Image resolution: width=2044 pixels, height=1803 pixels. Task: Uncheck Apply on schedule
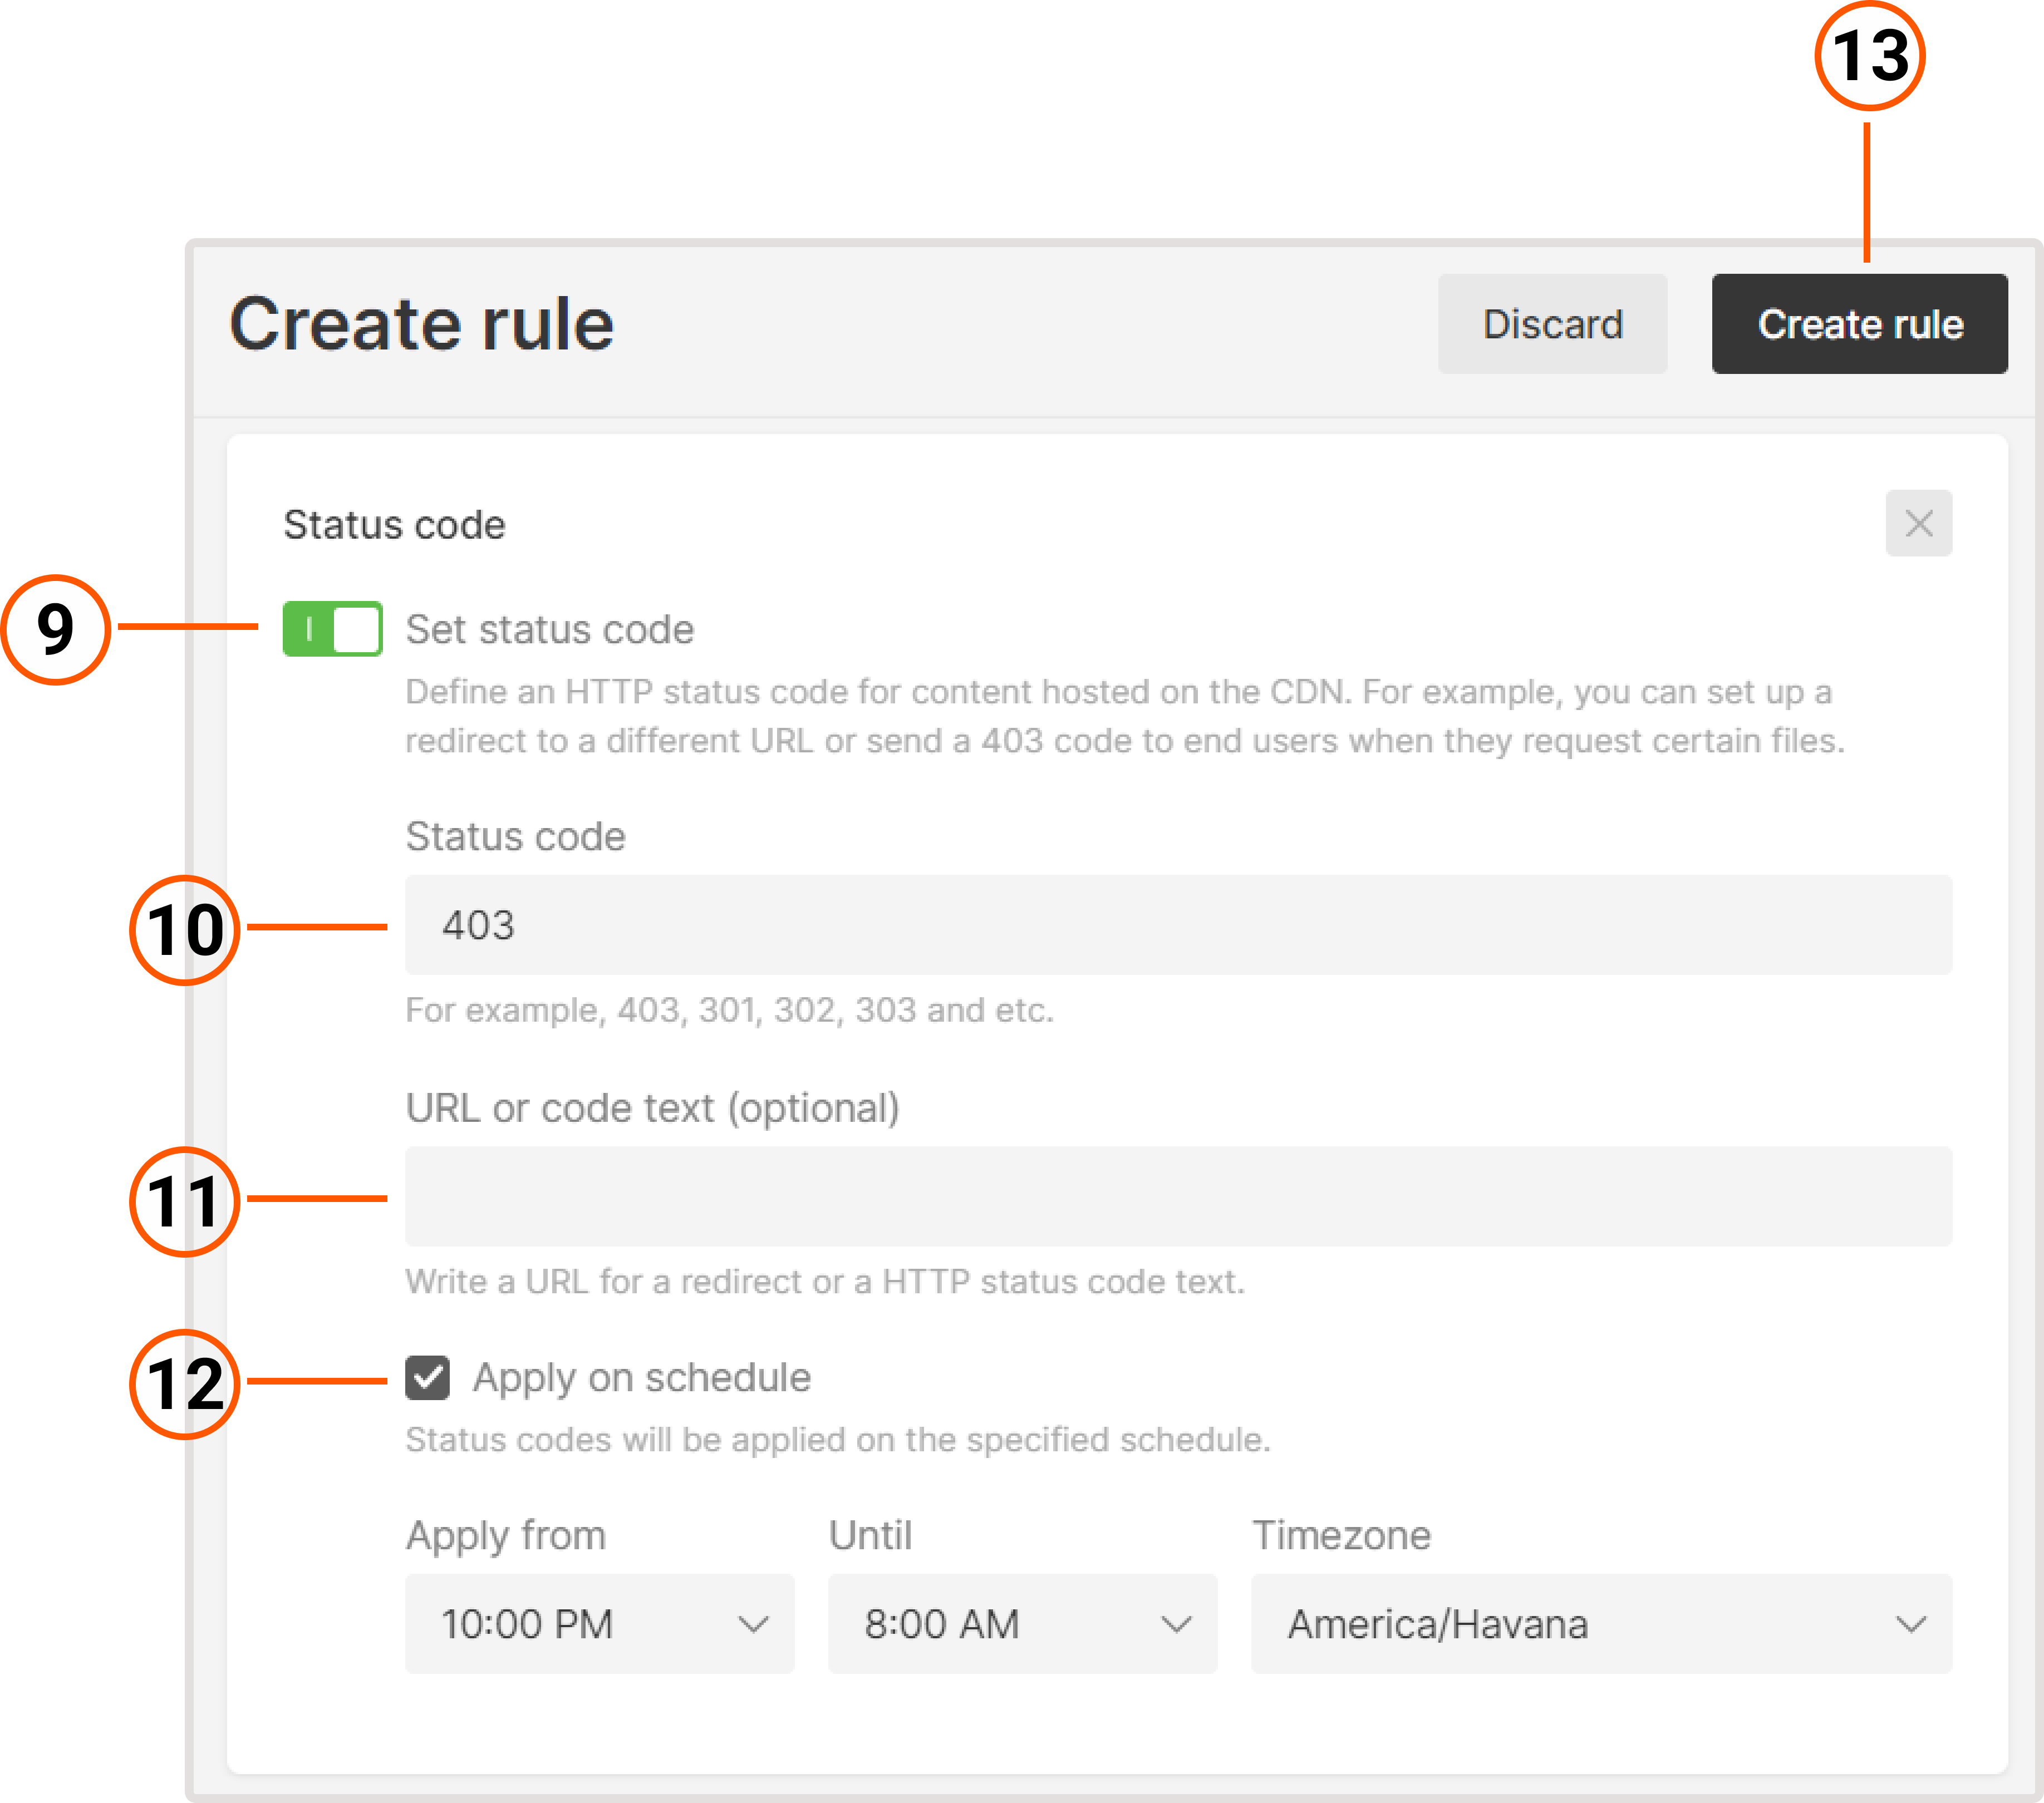tap(428, 1377)
